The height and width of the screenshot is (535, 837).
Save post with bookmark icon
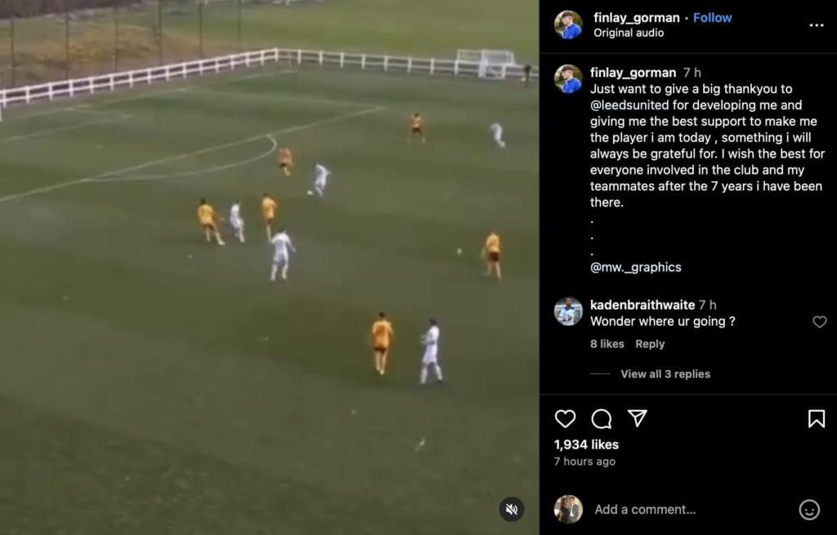[817, 419]
